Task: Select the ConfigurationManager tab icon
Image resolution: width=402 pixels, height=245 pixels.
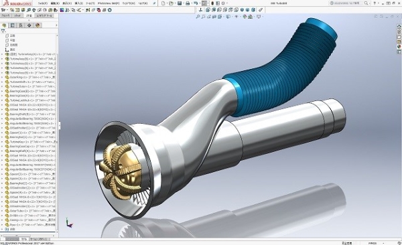Action: (21, 25)
